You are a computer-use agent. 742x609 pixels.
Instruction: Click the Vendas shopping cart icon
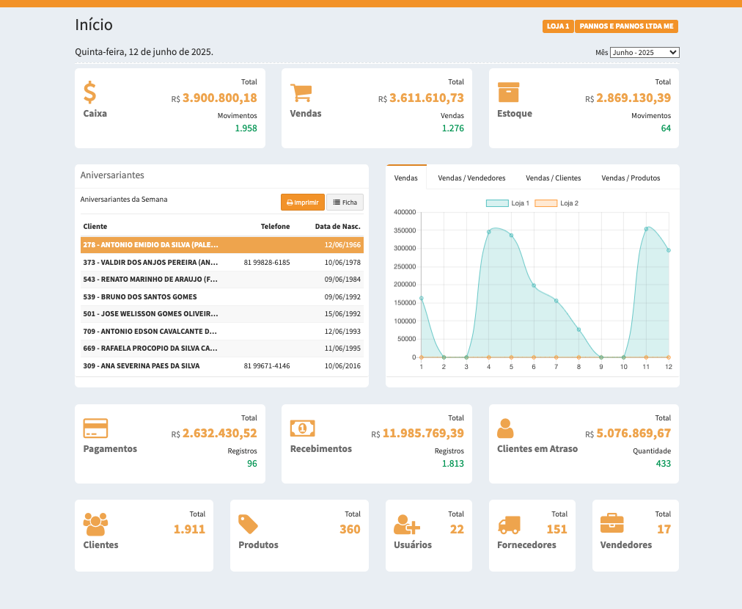301,92
